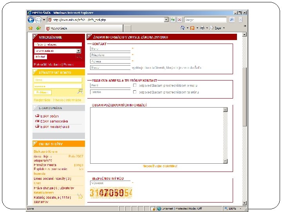Image resolution: width=282 pixels, height=212 pixels.
Task: Open the Pokročilé hľadanie link
Action: tap(47, 64)
